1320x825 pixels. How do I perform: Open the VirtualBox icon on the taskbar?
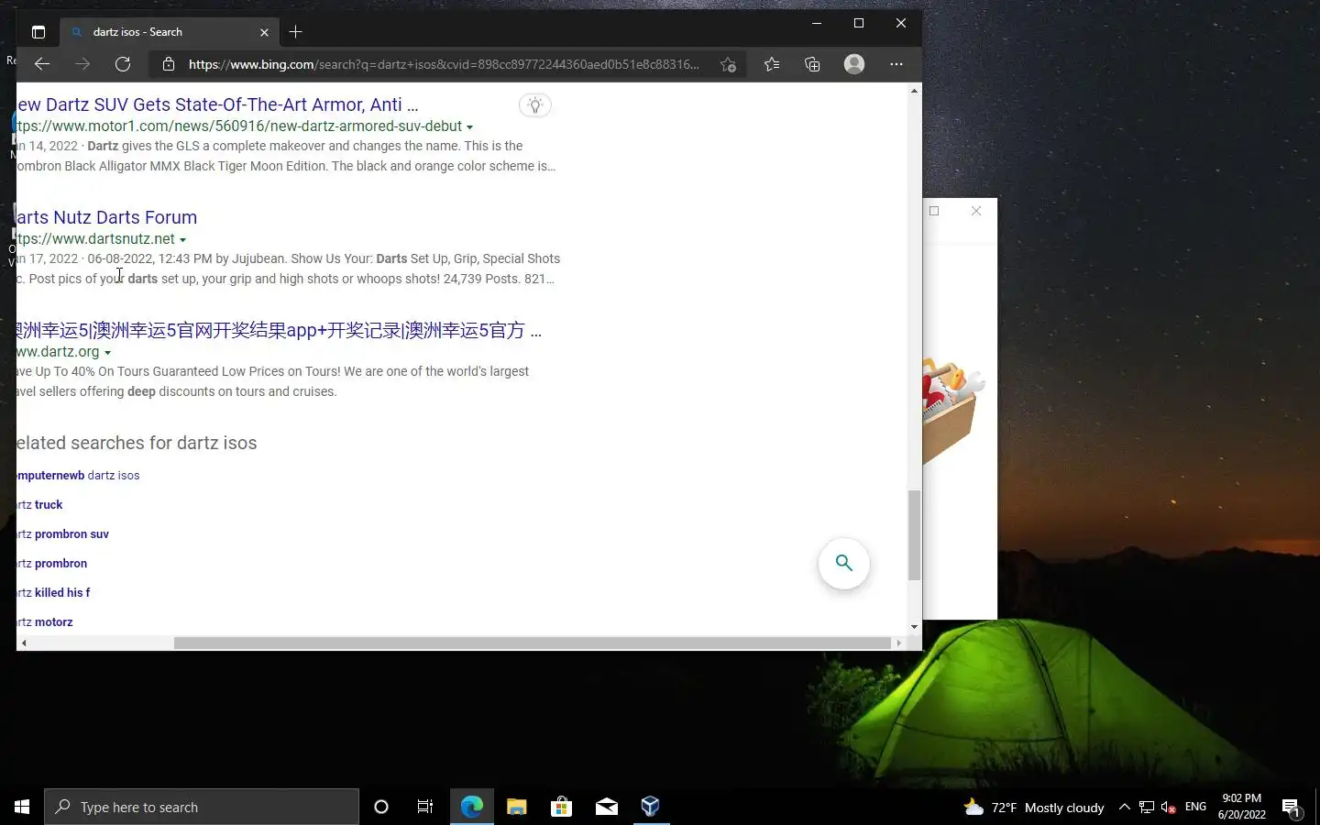click(651, 807)
